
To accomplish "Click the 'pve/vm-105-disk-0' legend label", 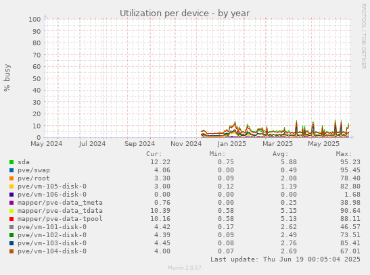I will (x=52, y=186).
